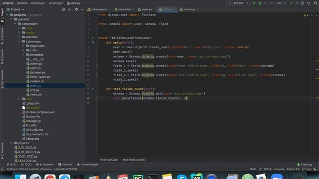Jump to next highlighted error arrow
This screenshot has width=319, height=179.
point(316,15)
